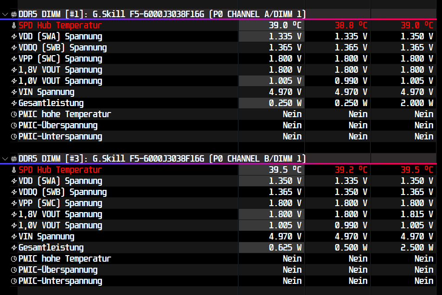Screen dimensions: 442x295
Task: Click clock icon beside DIMM [#3] PMIC-Unterspannung
Action: point(14,281)
